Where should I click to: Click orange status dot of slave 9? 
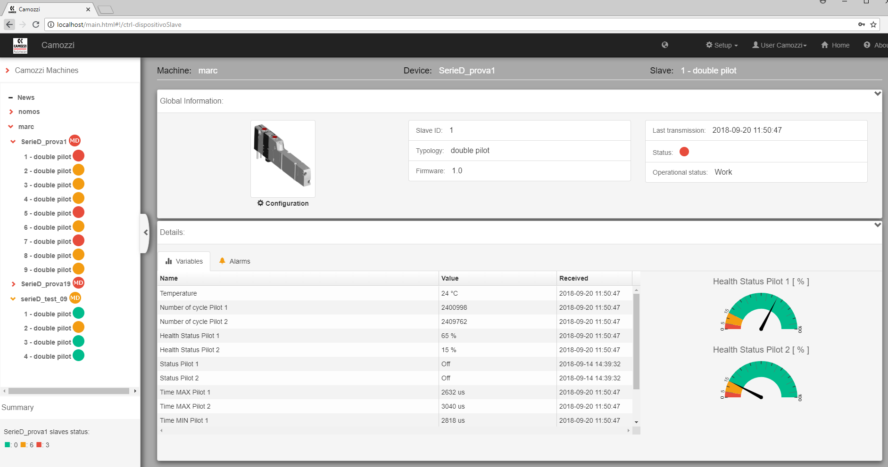click(79, 269)
